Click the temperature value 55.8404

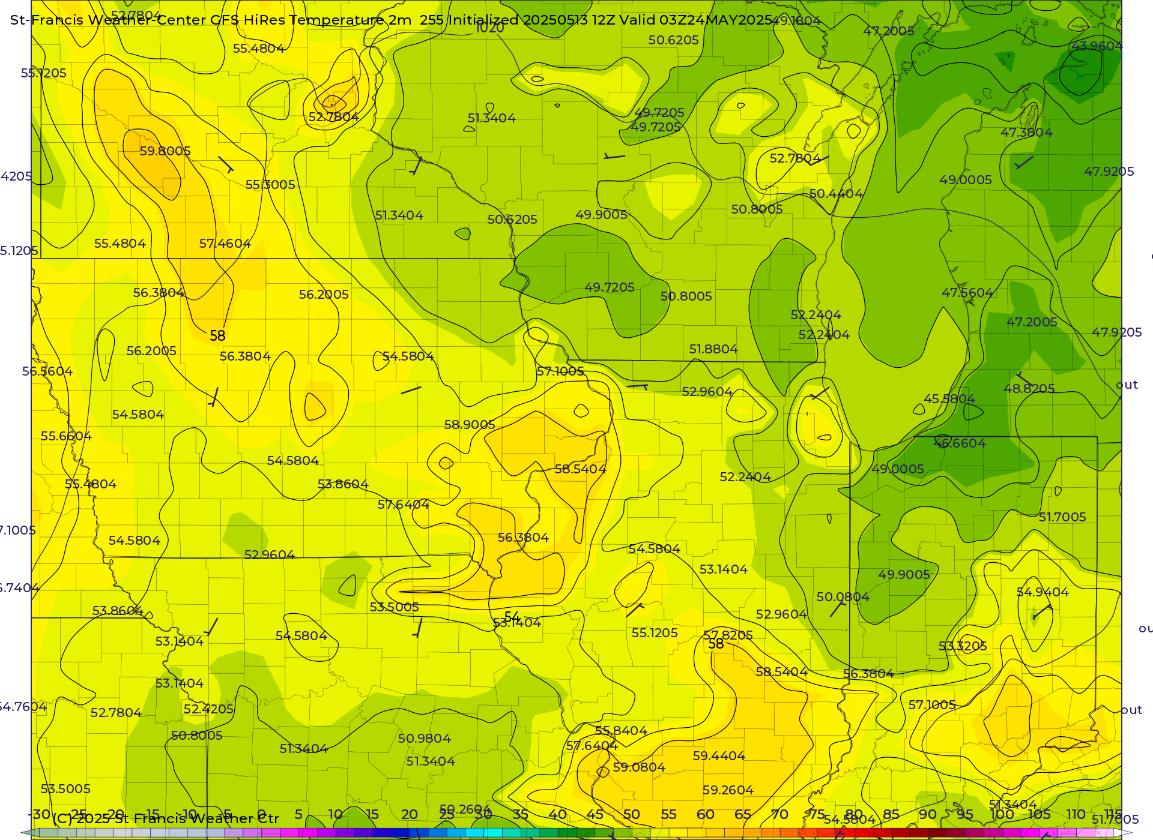click(621, 731)
